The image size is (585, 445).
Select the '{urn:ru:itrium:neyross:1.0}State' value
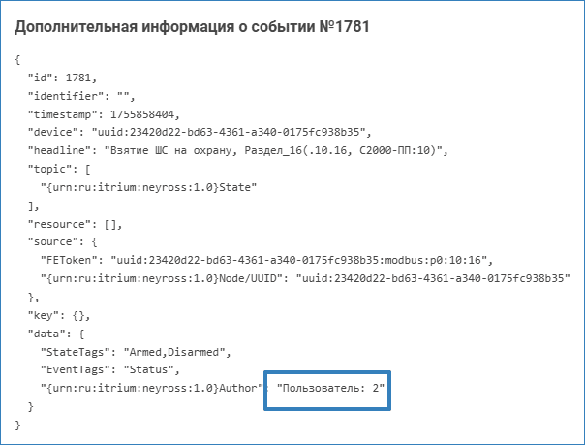149,187
